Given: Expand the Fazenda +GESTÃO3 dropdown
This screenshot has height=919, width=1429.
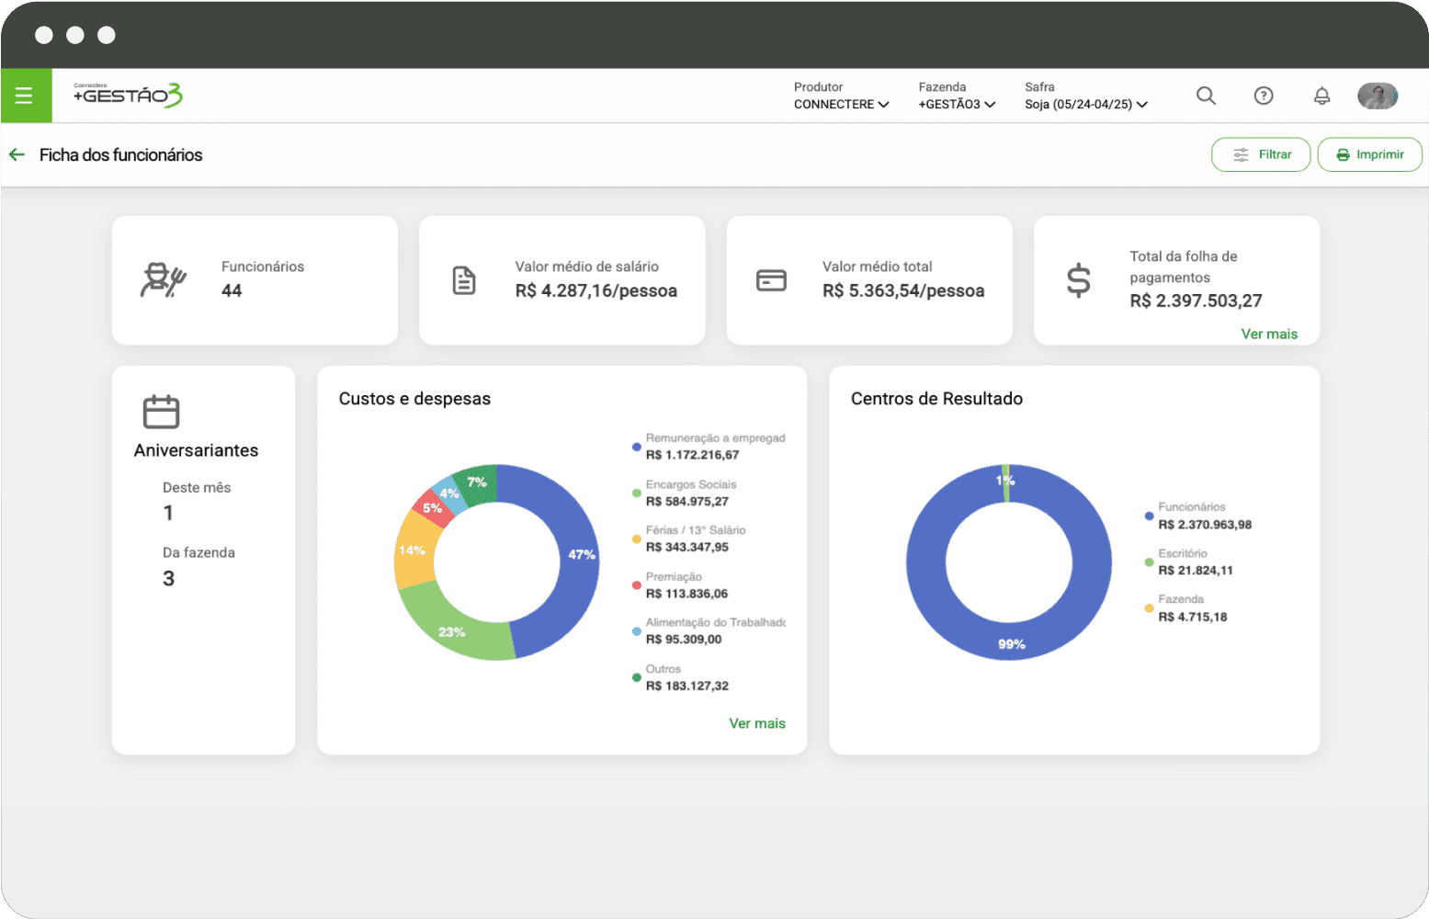Looking at the screenshot, I should (x=957, y=104).
